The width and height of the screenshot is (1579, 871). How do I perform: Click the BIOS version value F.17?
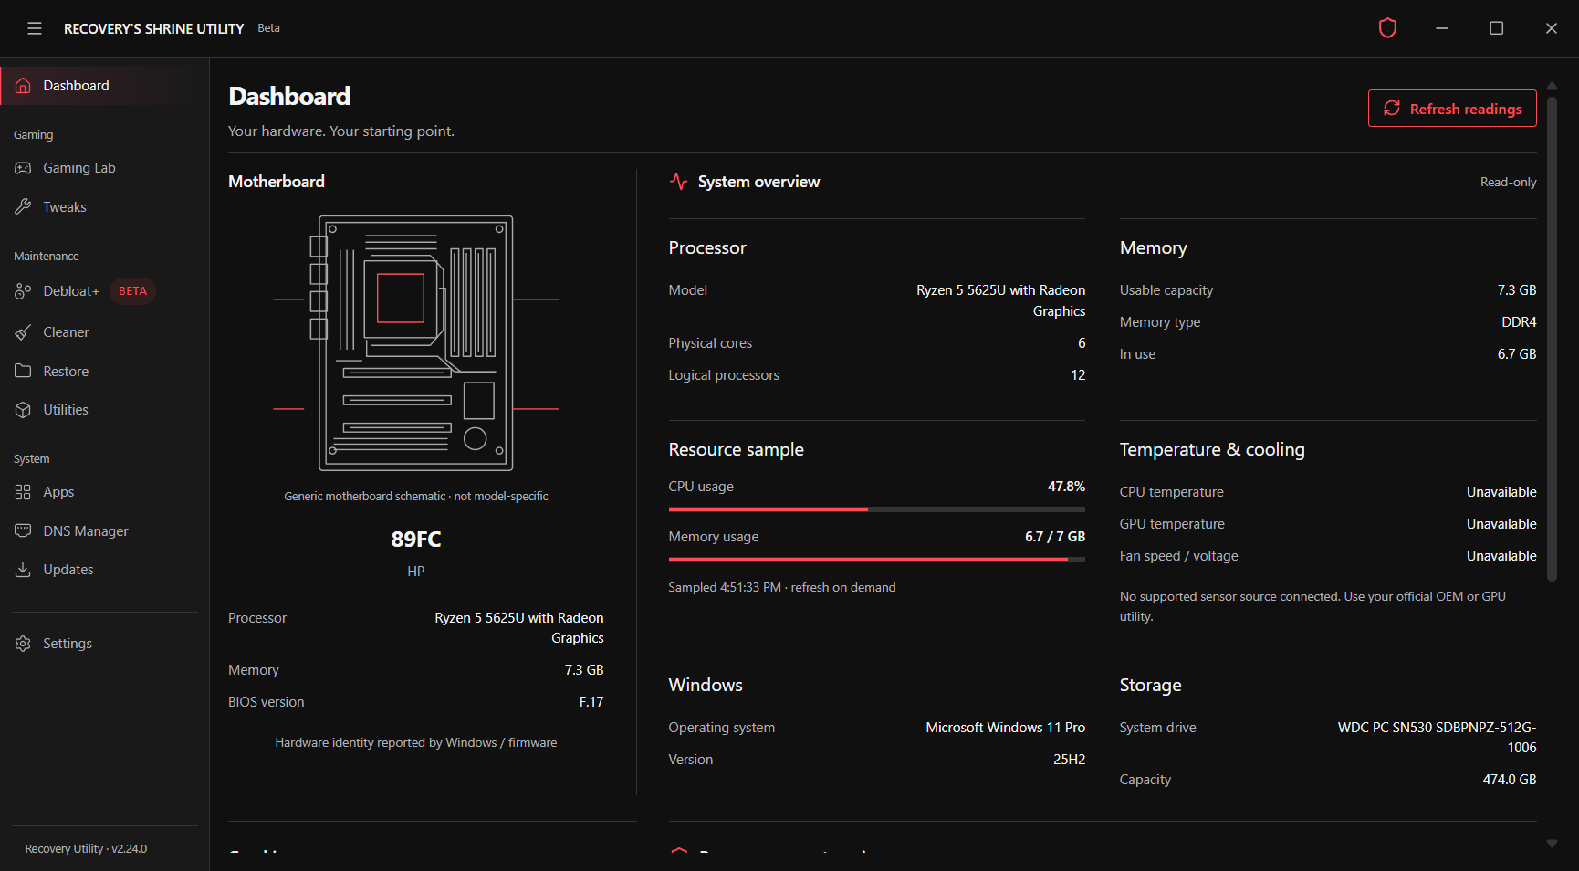pos(591,702)
